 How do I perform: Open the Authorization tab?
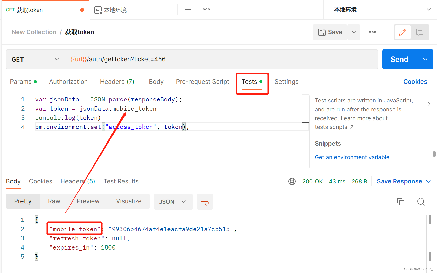(69, 82)
